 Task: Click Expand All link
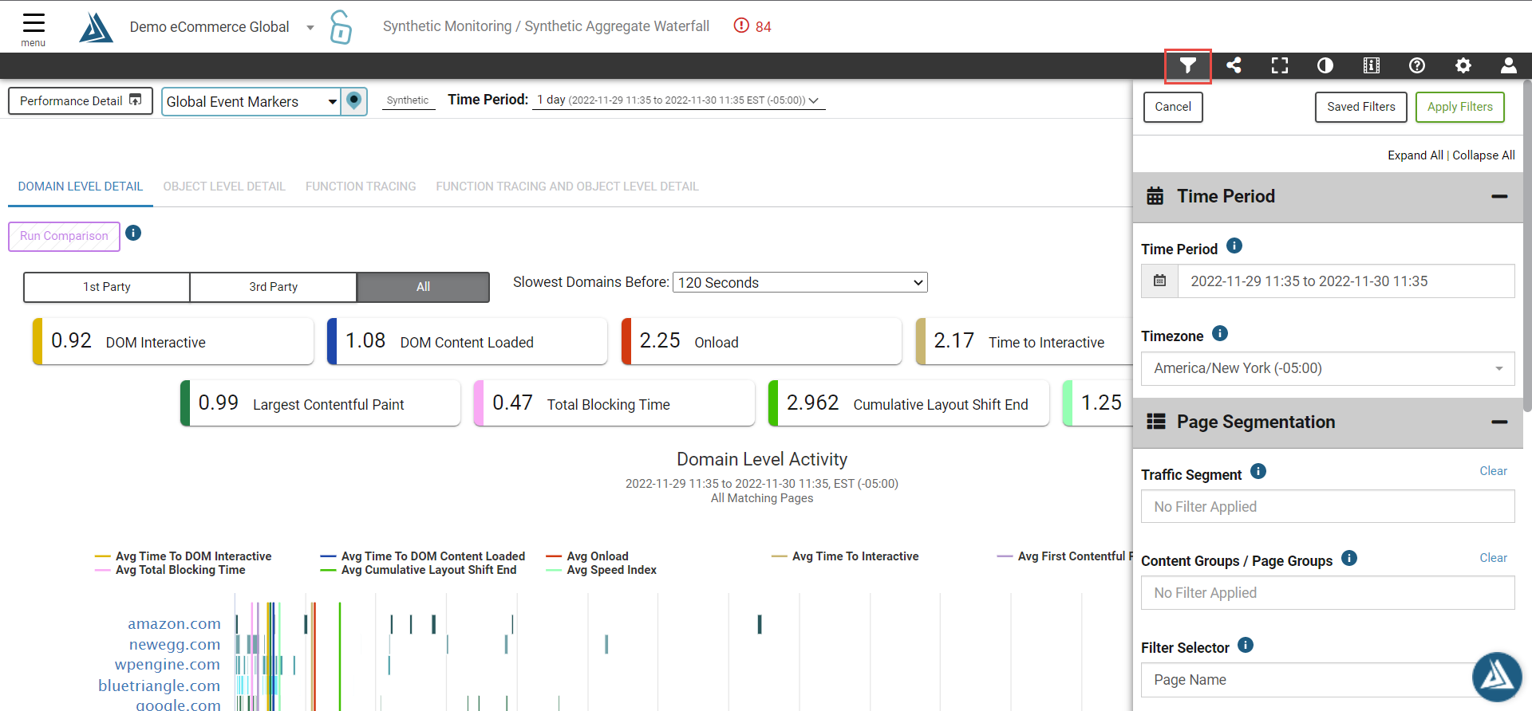point(1416,155)
